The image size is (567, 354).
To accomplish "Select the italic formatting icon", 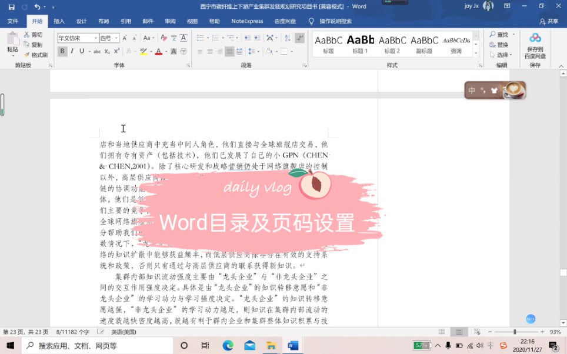I will (72, 50).
